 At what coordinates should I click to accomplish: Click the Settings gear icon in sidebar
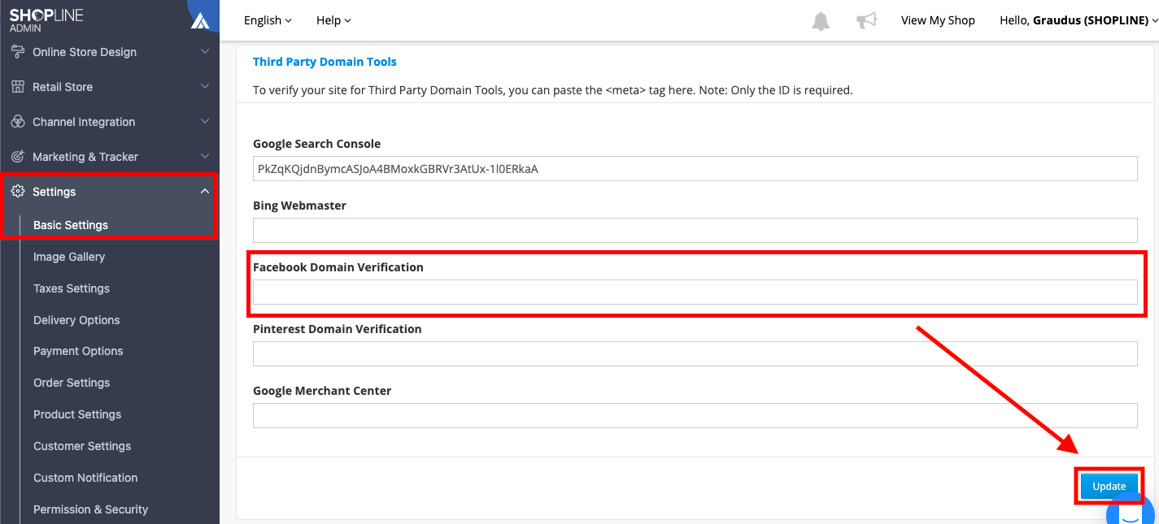pos(18,192)
